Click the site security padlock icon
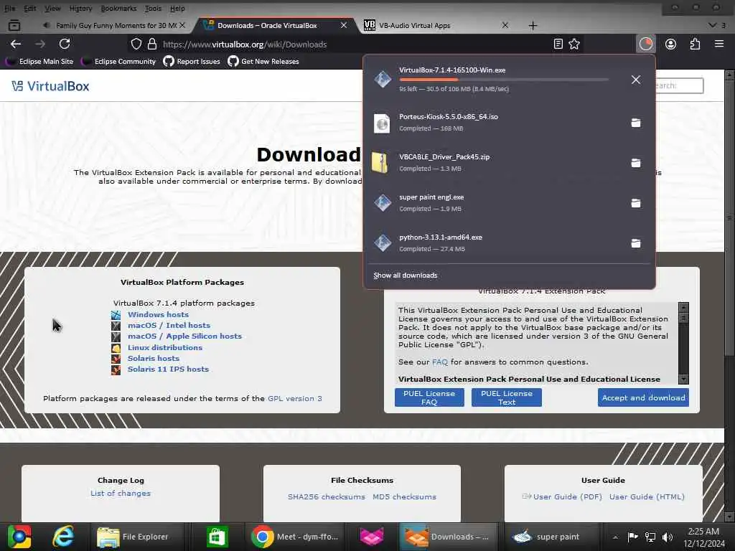 152,44
